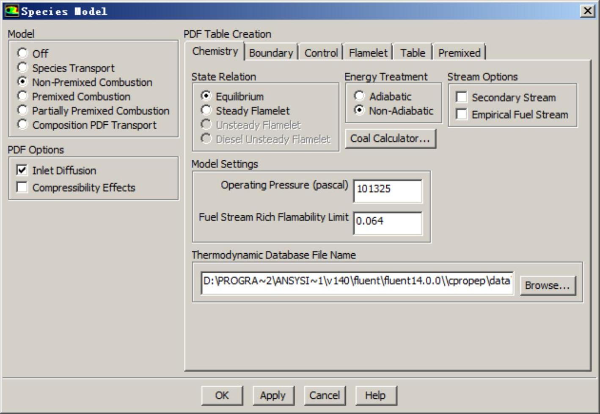Viewport: 600px width, 414px height.
Task: Choose Premixed Combustion model option
Action: [22, 96]
